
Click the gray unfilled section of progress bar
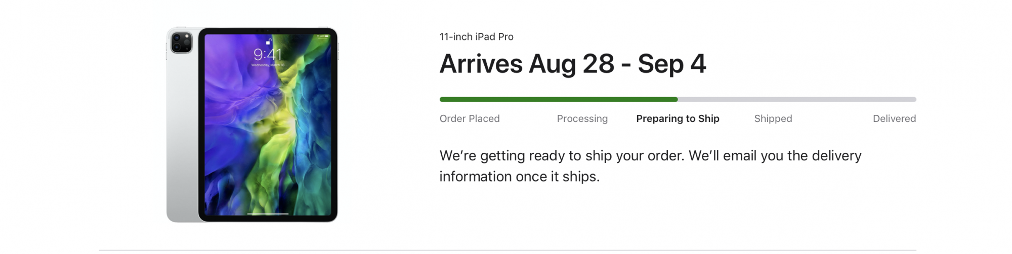797,99
